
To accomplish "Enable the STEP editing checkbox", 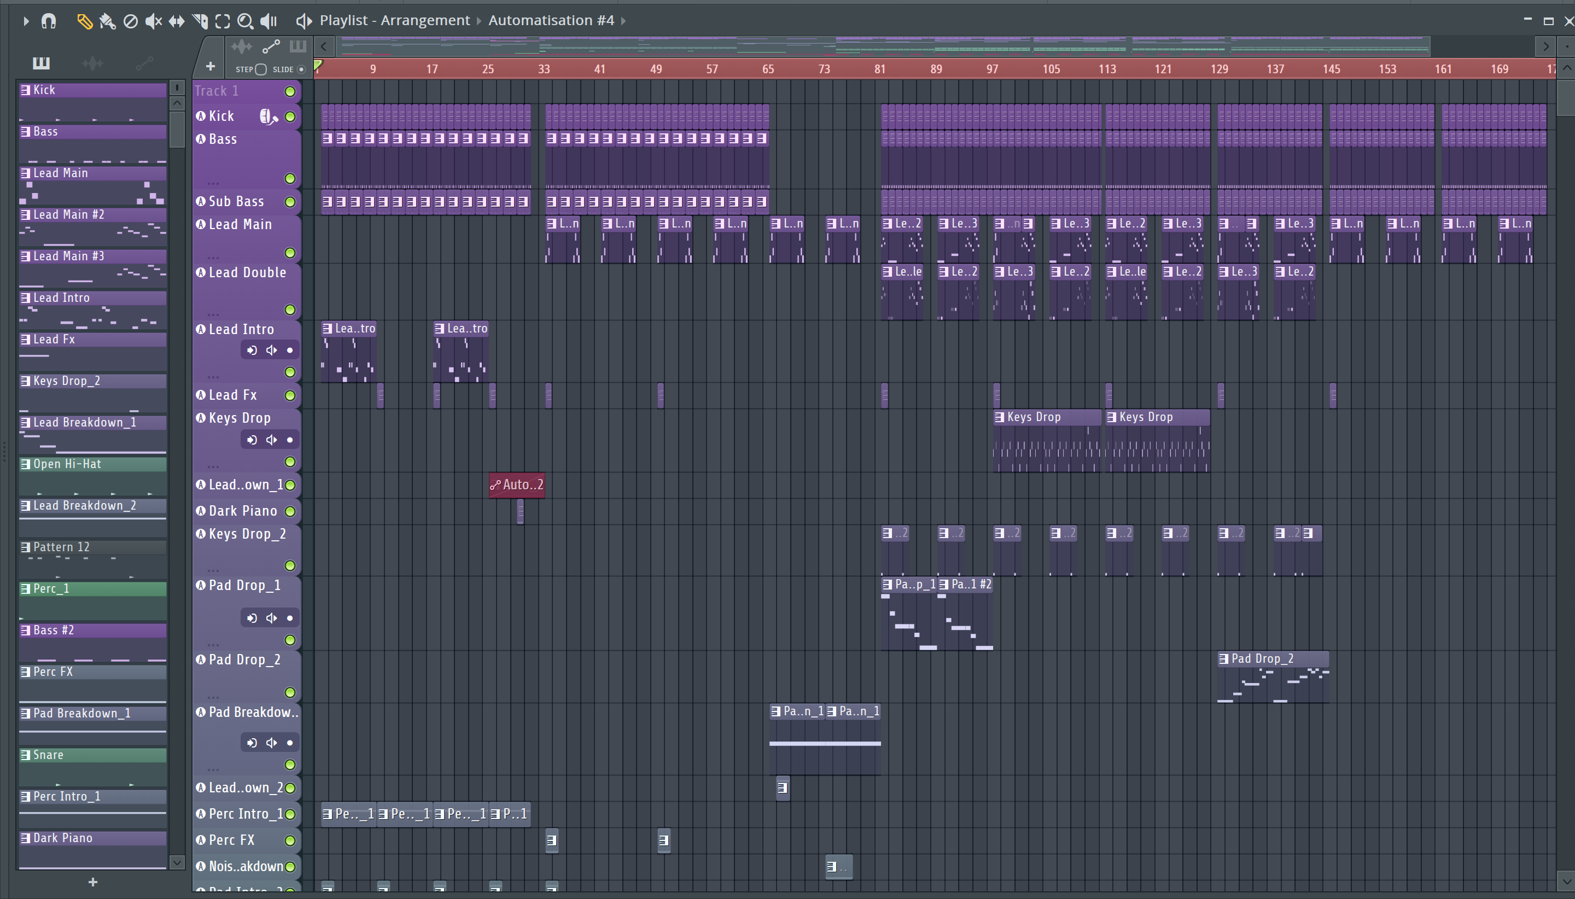I will click(x=260, y=69).
